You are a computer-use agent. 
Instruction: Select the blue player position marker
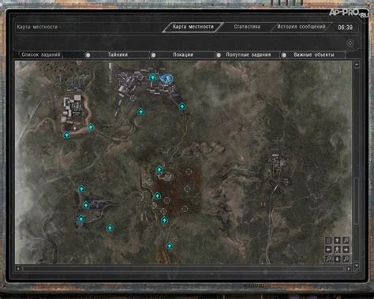166,79
